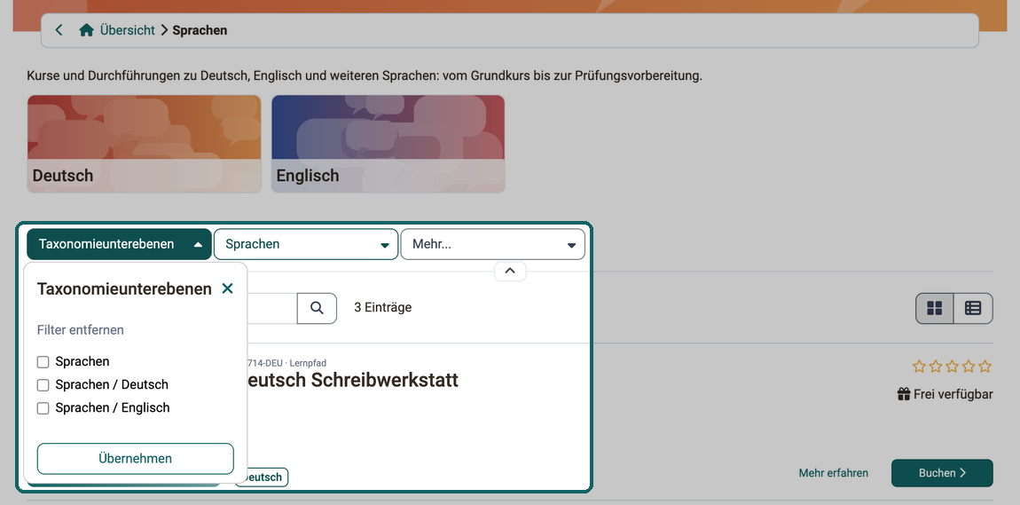Open the Sprachen filter dropdown

coord(306,244)
